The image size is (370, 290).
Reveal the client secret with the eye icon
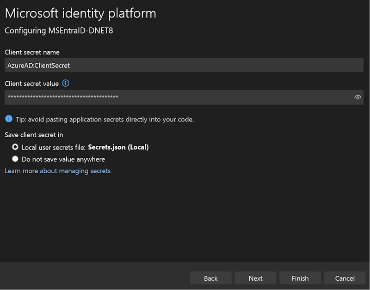coord(358,97)
